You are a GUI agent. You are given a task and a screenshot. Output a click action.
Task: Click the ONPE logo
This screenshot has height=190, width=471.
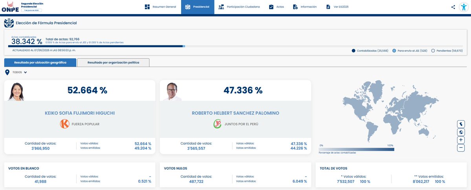click(x=10, y=7)
